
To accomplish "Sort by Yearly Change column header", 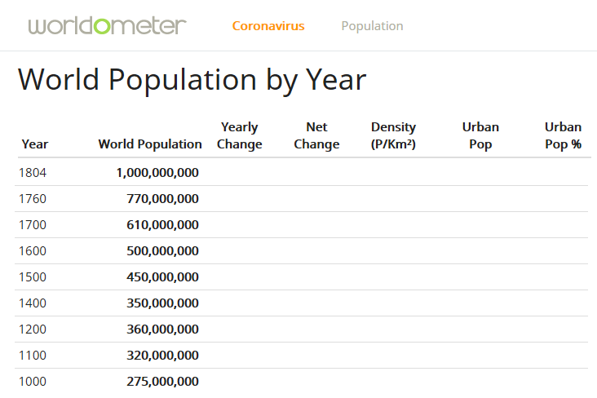I will pyautogui.click(x=240, y=135).
